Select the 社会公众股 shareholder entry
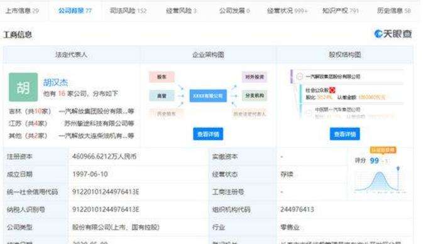 click(317, 90)
